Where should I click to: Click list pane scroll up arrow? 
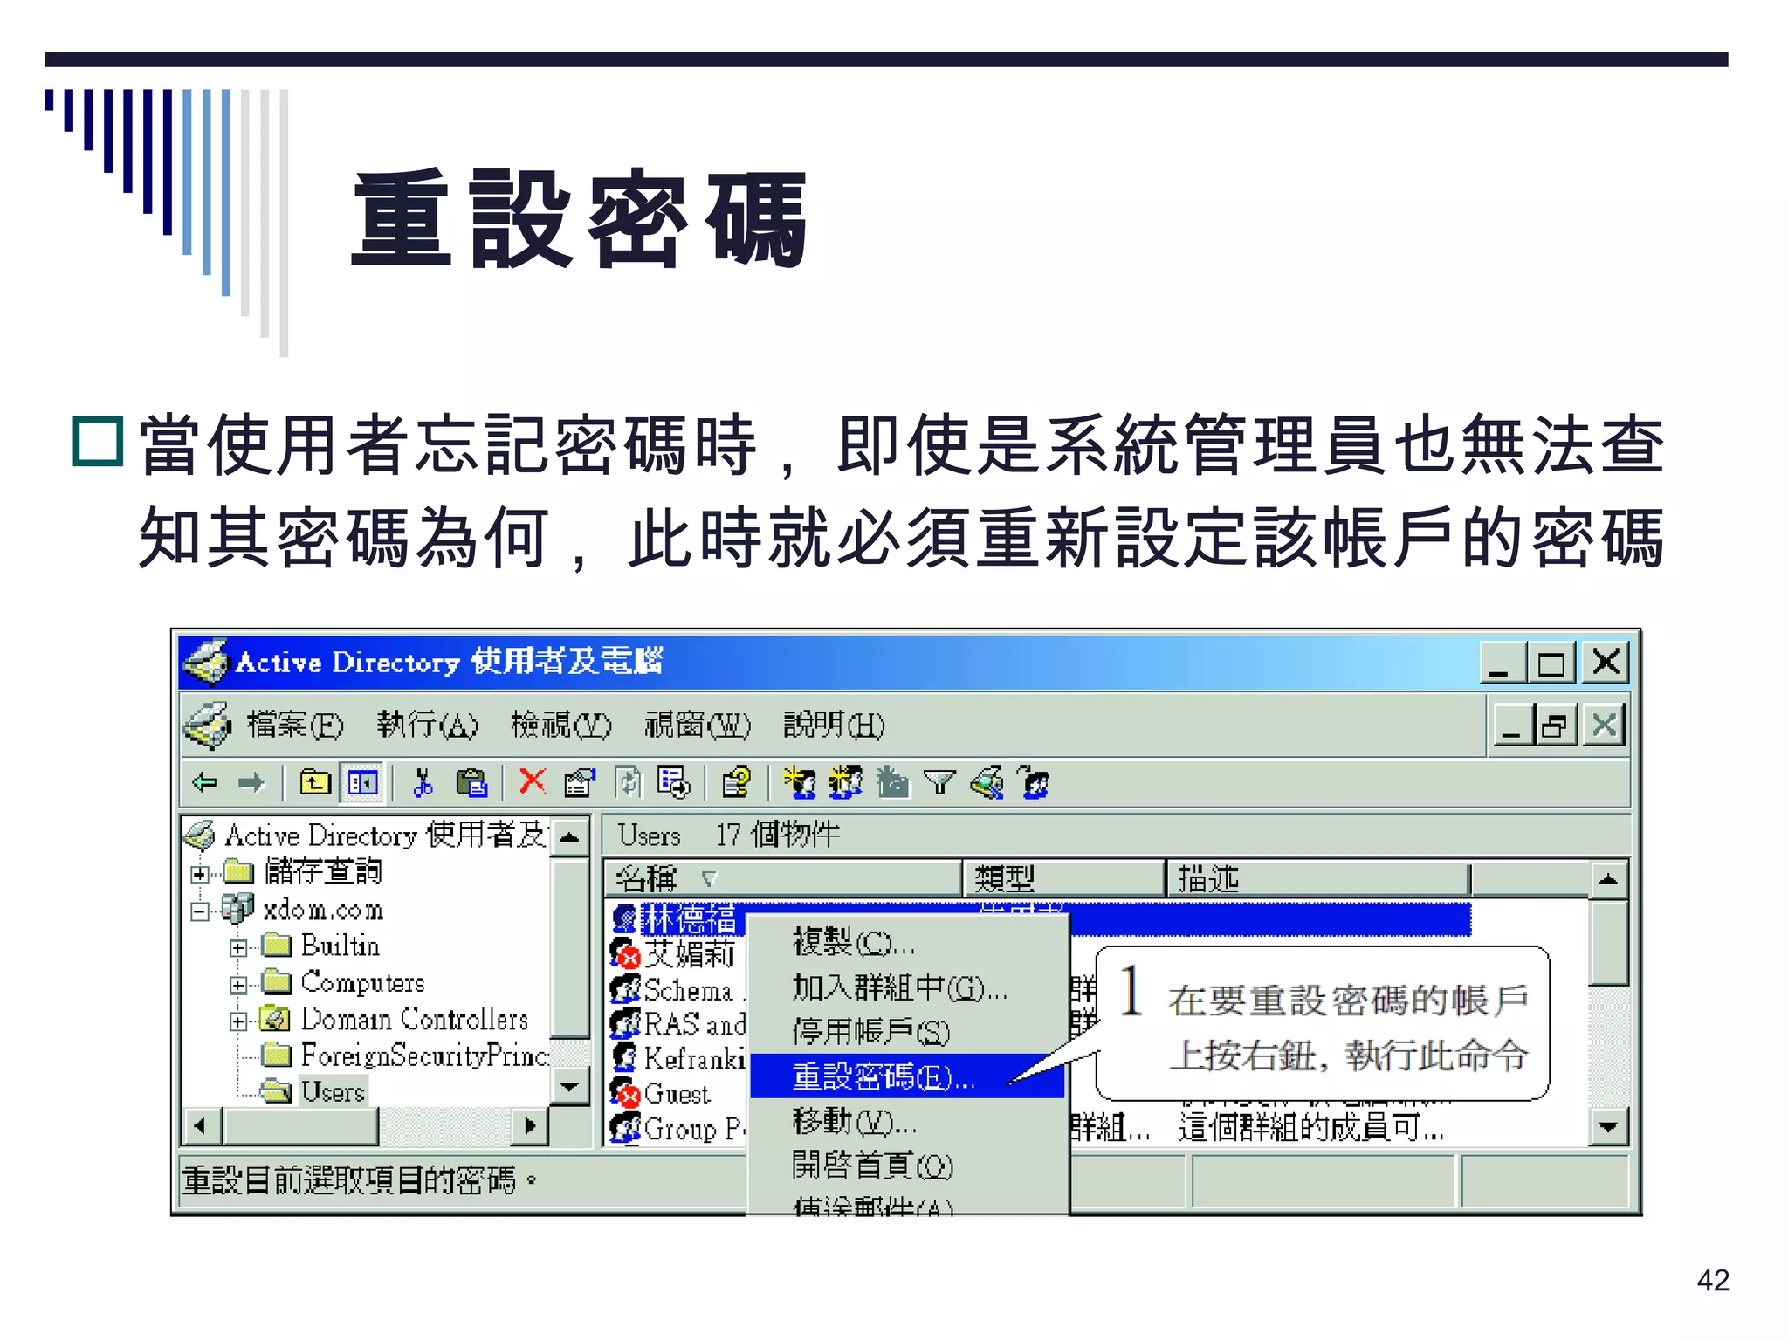(x=1608, y=880)
